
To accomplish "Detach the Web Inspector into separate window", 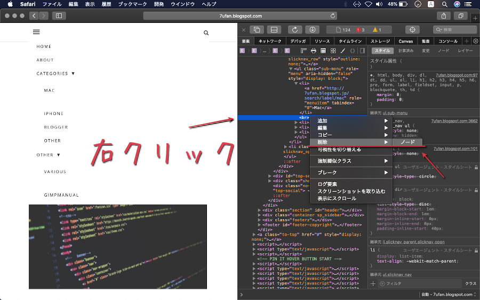I will click(257, 30).
